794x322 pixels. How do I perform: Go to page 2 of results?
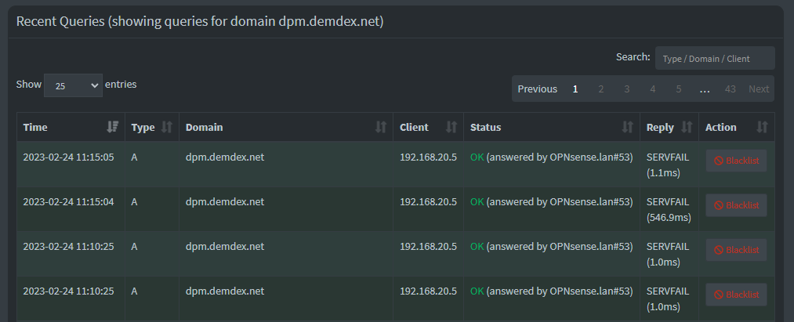[x=600, y=89]
